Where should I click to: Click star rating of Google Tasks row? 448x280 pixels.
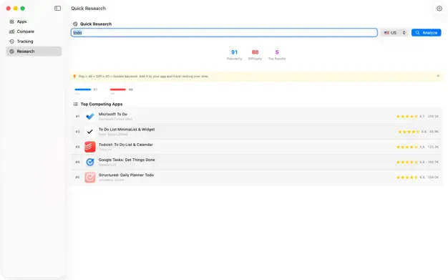click(407, 162)
